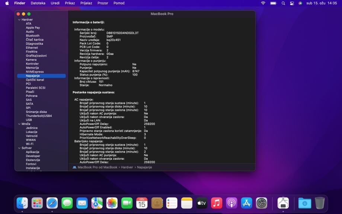Open Finder from the Dock

[22, 203]
